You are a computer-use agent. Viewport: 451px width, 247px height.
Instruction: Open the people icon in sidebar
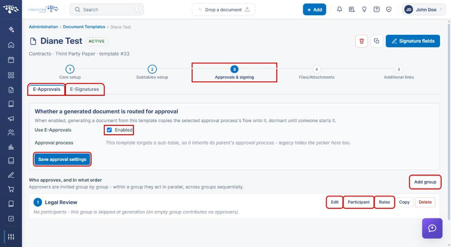[11, 132]
